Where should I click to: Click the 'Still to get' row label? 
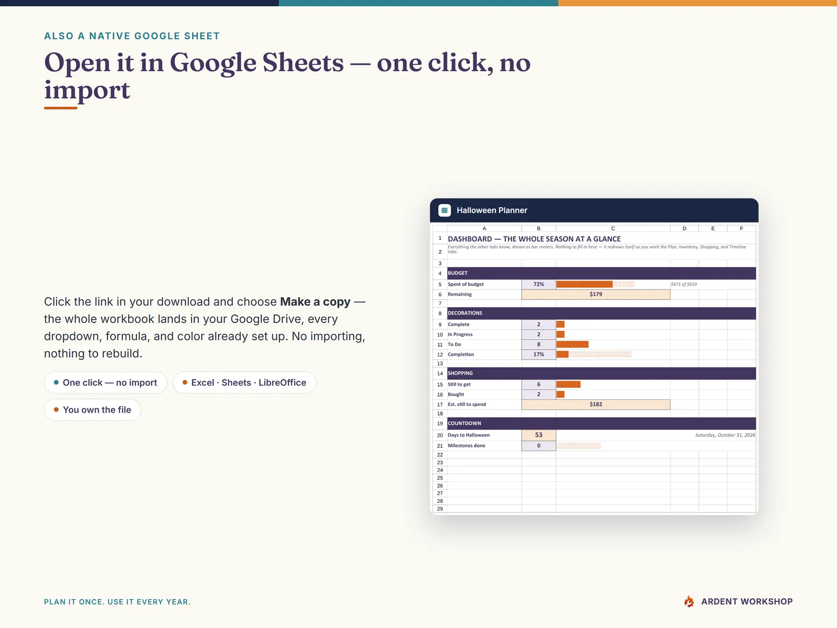coord(459,384)
